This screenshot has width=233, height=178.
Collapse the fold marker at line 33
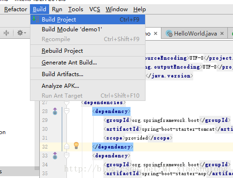[x=66, y=156]
